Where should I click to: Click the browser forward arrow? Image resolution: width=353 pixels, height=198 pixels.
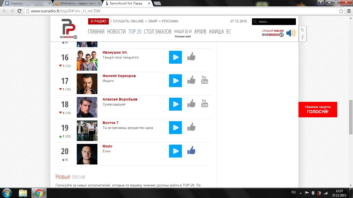tap(12, 11)
